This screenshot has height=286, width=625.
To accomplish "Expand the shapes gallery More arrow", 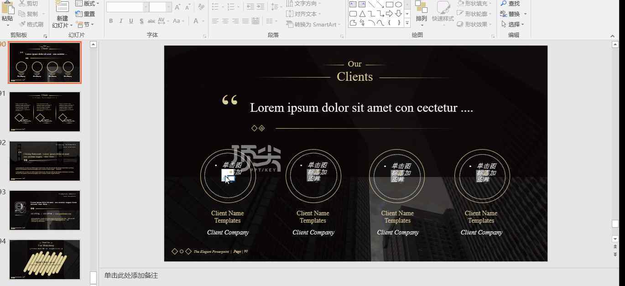I will point(407,23).
